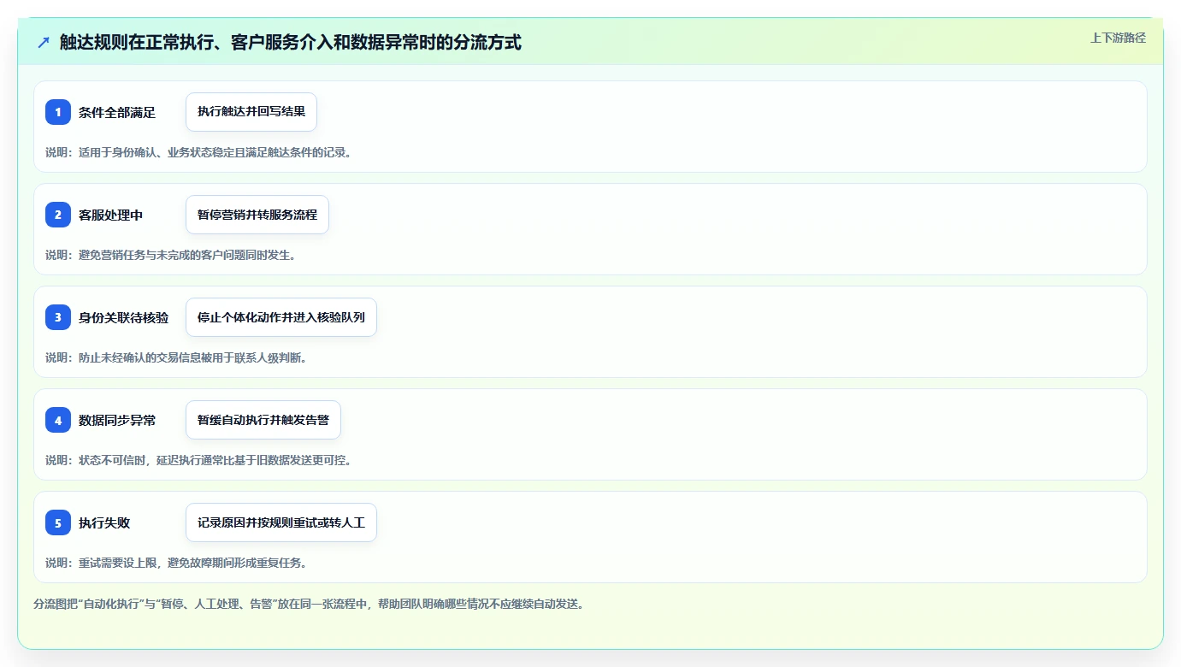1181x667 pixels.
Task: Select step number 3 badge
Action: tap(58, 317)
